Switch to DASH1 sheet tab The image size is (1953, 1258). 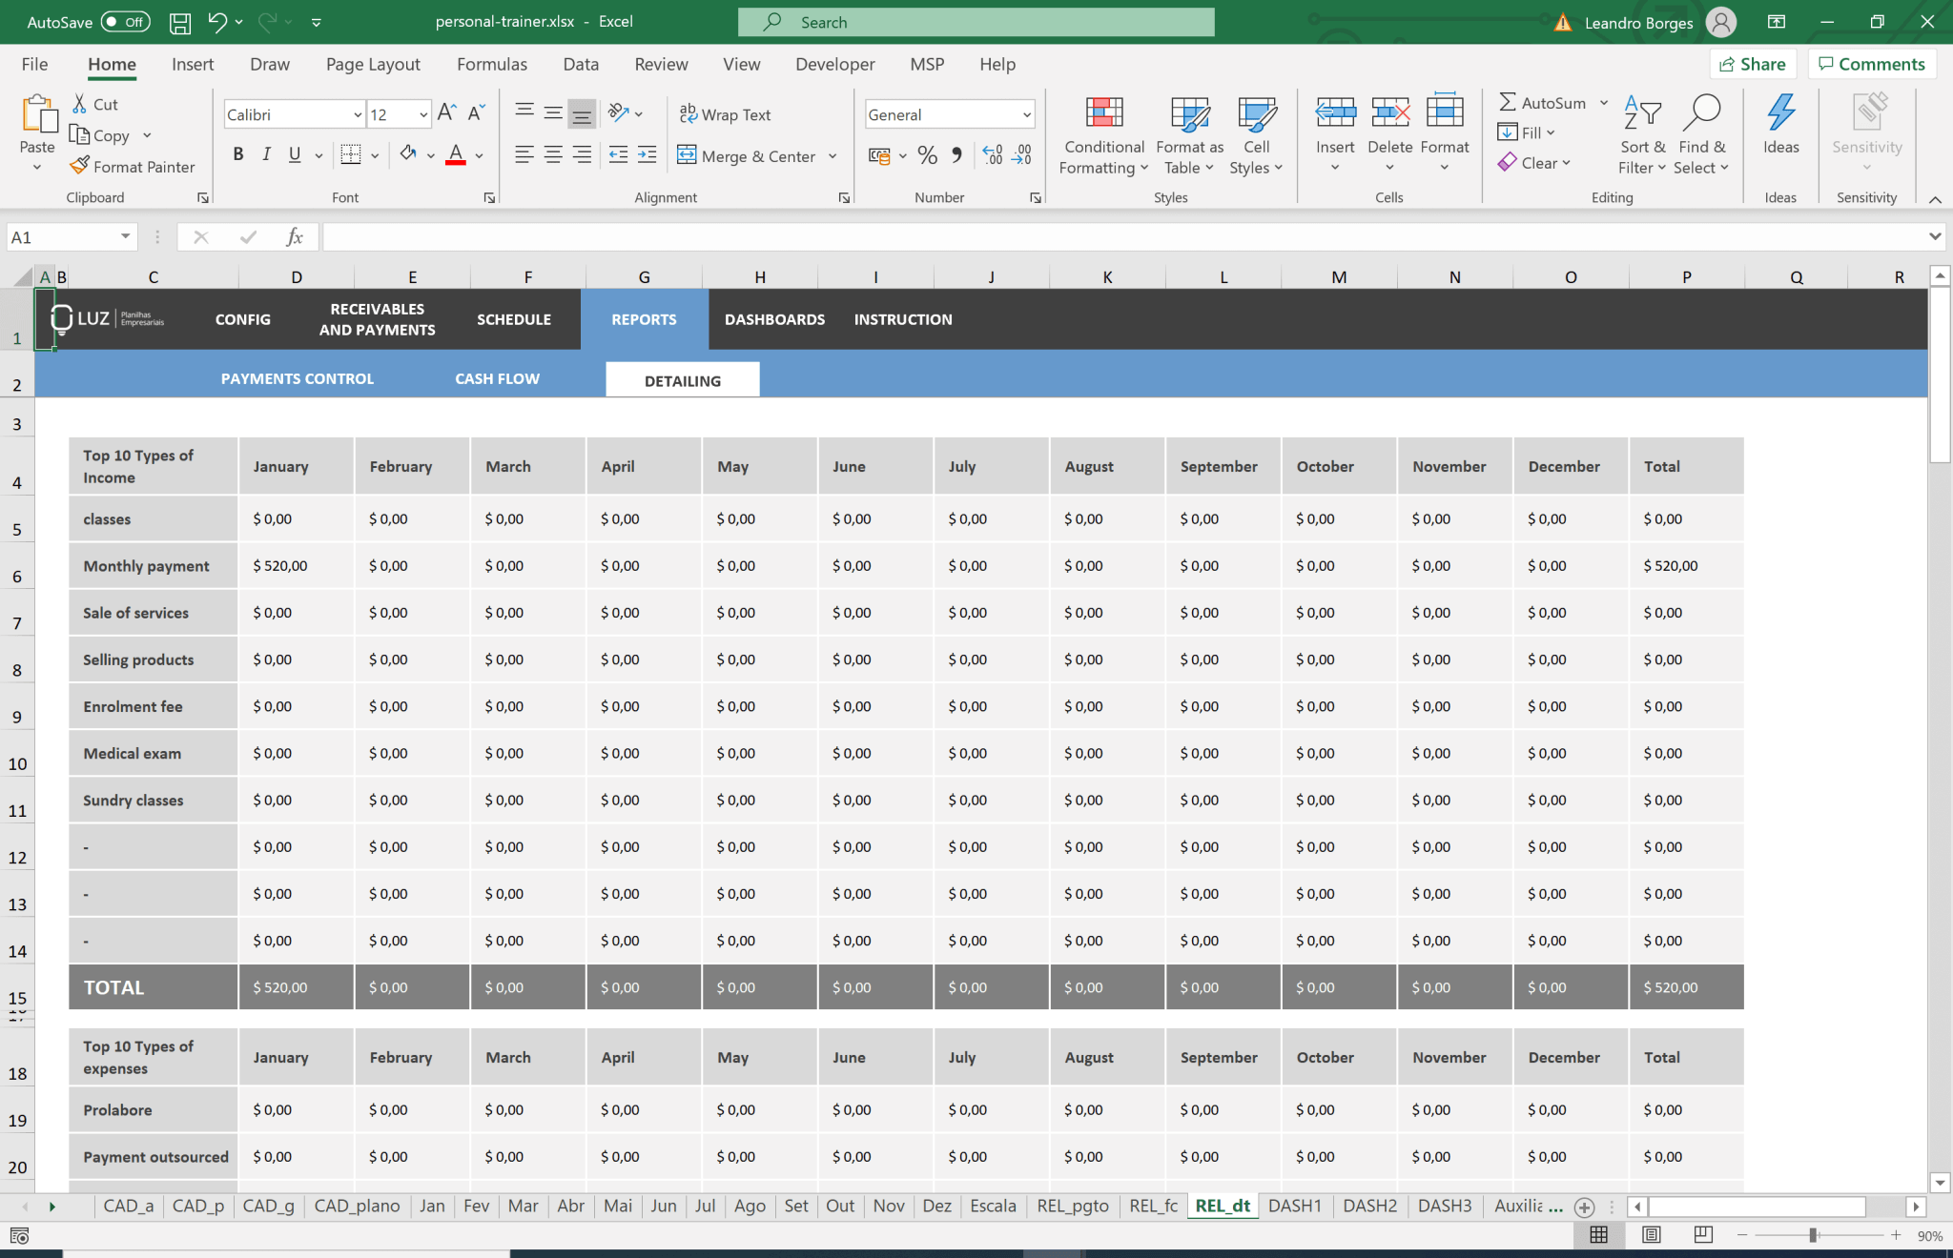(1295, 1206)
